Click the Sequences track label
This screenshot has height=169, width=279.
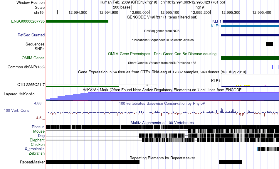[x=35, y=44]
